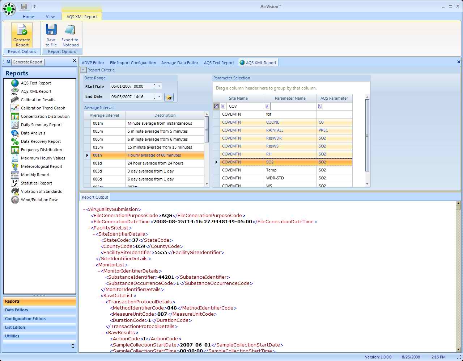Click the Report Output vertical scrollbar

coord(459,276)
